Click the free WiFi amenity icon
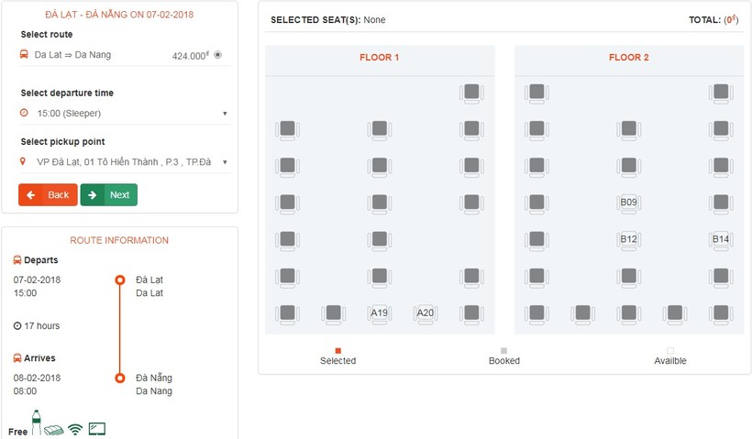The width and height of the screenshot is (752, 439). 75,430
